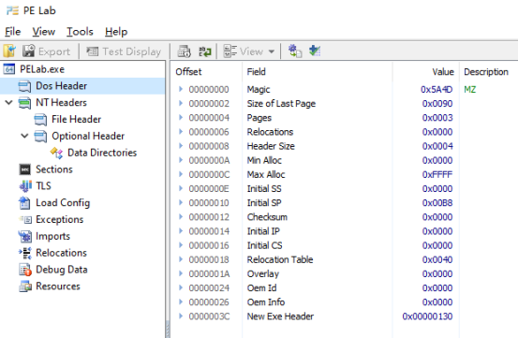Click the Relocations icon in tree
The width and height of the screenshot is (518, 338).
point(25,253)
